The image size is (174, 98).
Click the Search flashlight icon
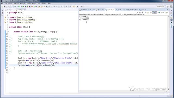click(x=44, y=7)
